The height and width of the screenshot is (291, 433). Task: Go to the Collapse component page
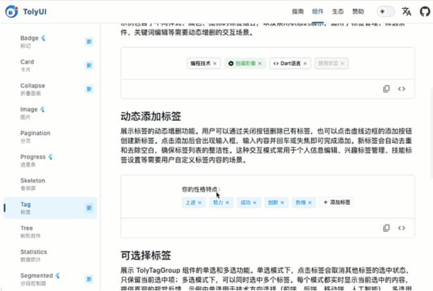(50, 89)
